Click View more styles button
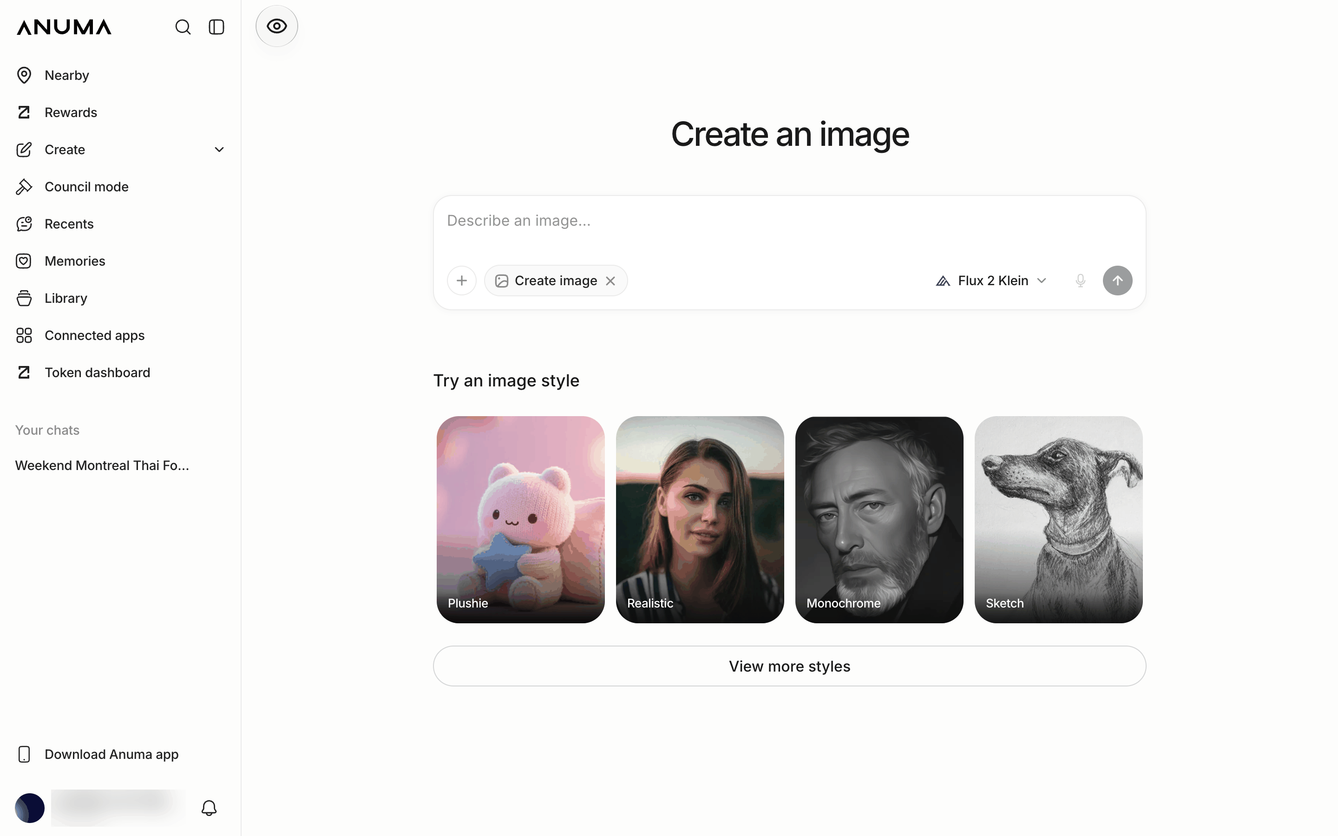This screenshot has width=1338, height=836. 789,666
